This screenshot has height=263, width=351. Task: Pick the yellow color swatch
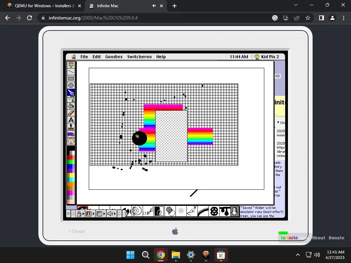71,175
